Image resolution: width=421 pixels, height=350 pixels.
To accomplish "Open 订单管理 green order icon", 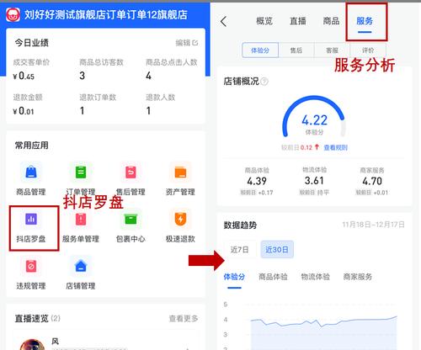I will point(81,172).
